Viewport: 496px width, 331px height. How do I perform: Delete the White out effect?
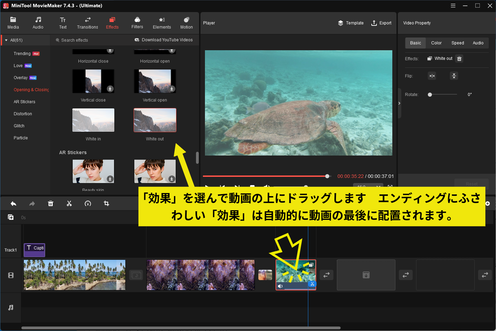tap(459, 59)
